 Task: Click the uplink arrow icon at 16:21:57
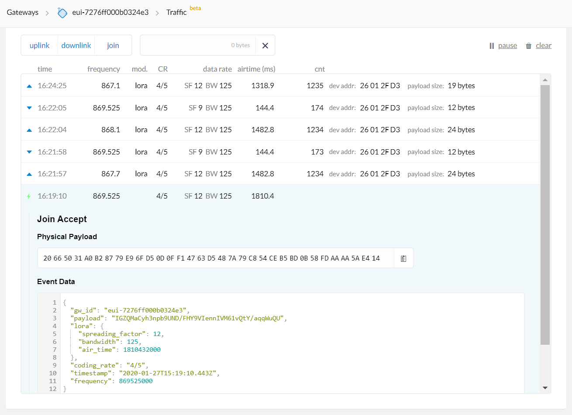29,174
